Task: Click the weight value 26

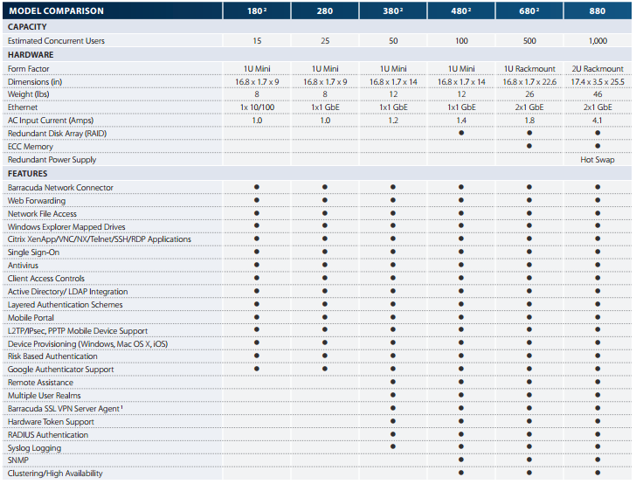Action: 529,94
